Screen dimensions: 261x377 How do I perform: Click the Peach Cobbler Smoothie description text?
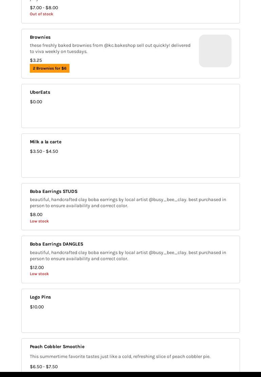120,357
